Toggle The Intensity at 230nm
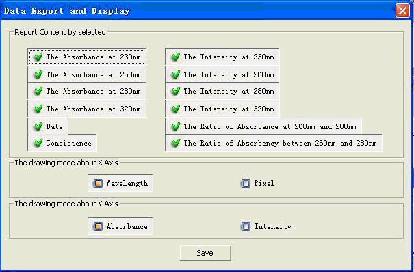The height and width of the screenshot is (272, 414). [222, 57]
